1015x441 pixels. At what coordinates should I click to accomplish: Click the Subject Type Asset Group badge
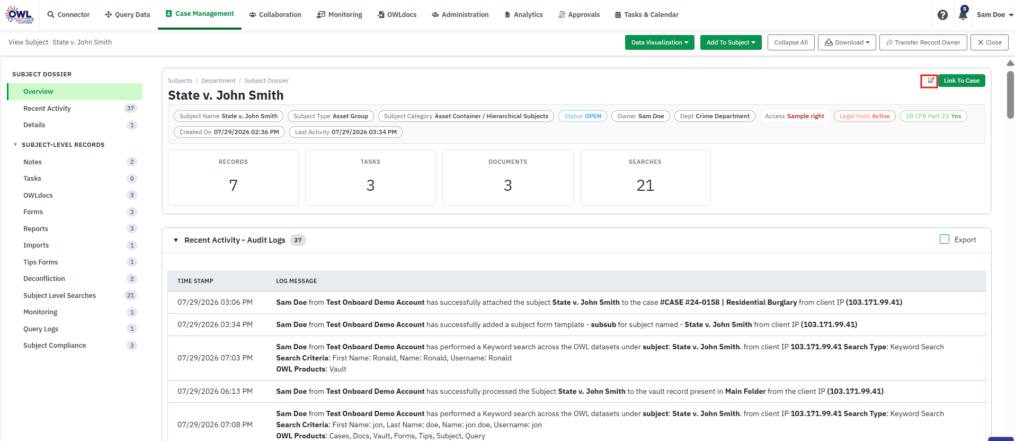(331, 116)
